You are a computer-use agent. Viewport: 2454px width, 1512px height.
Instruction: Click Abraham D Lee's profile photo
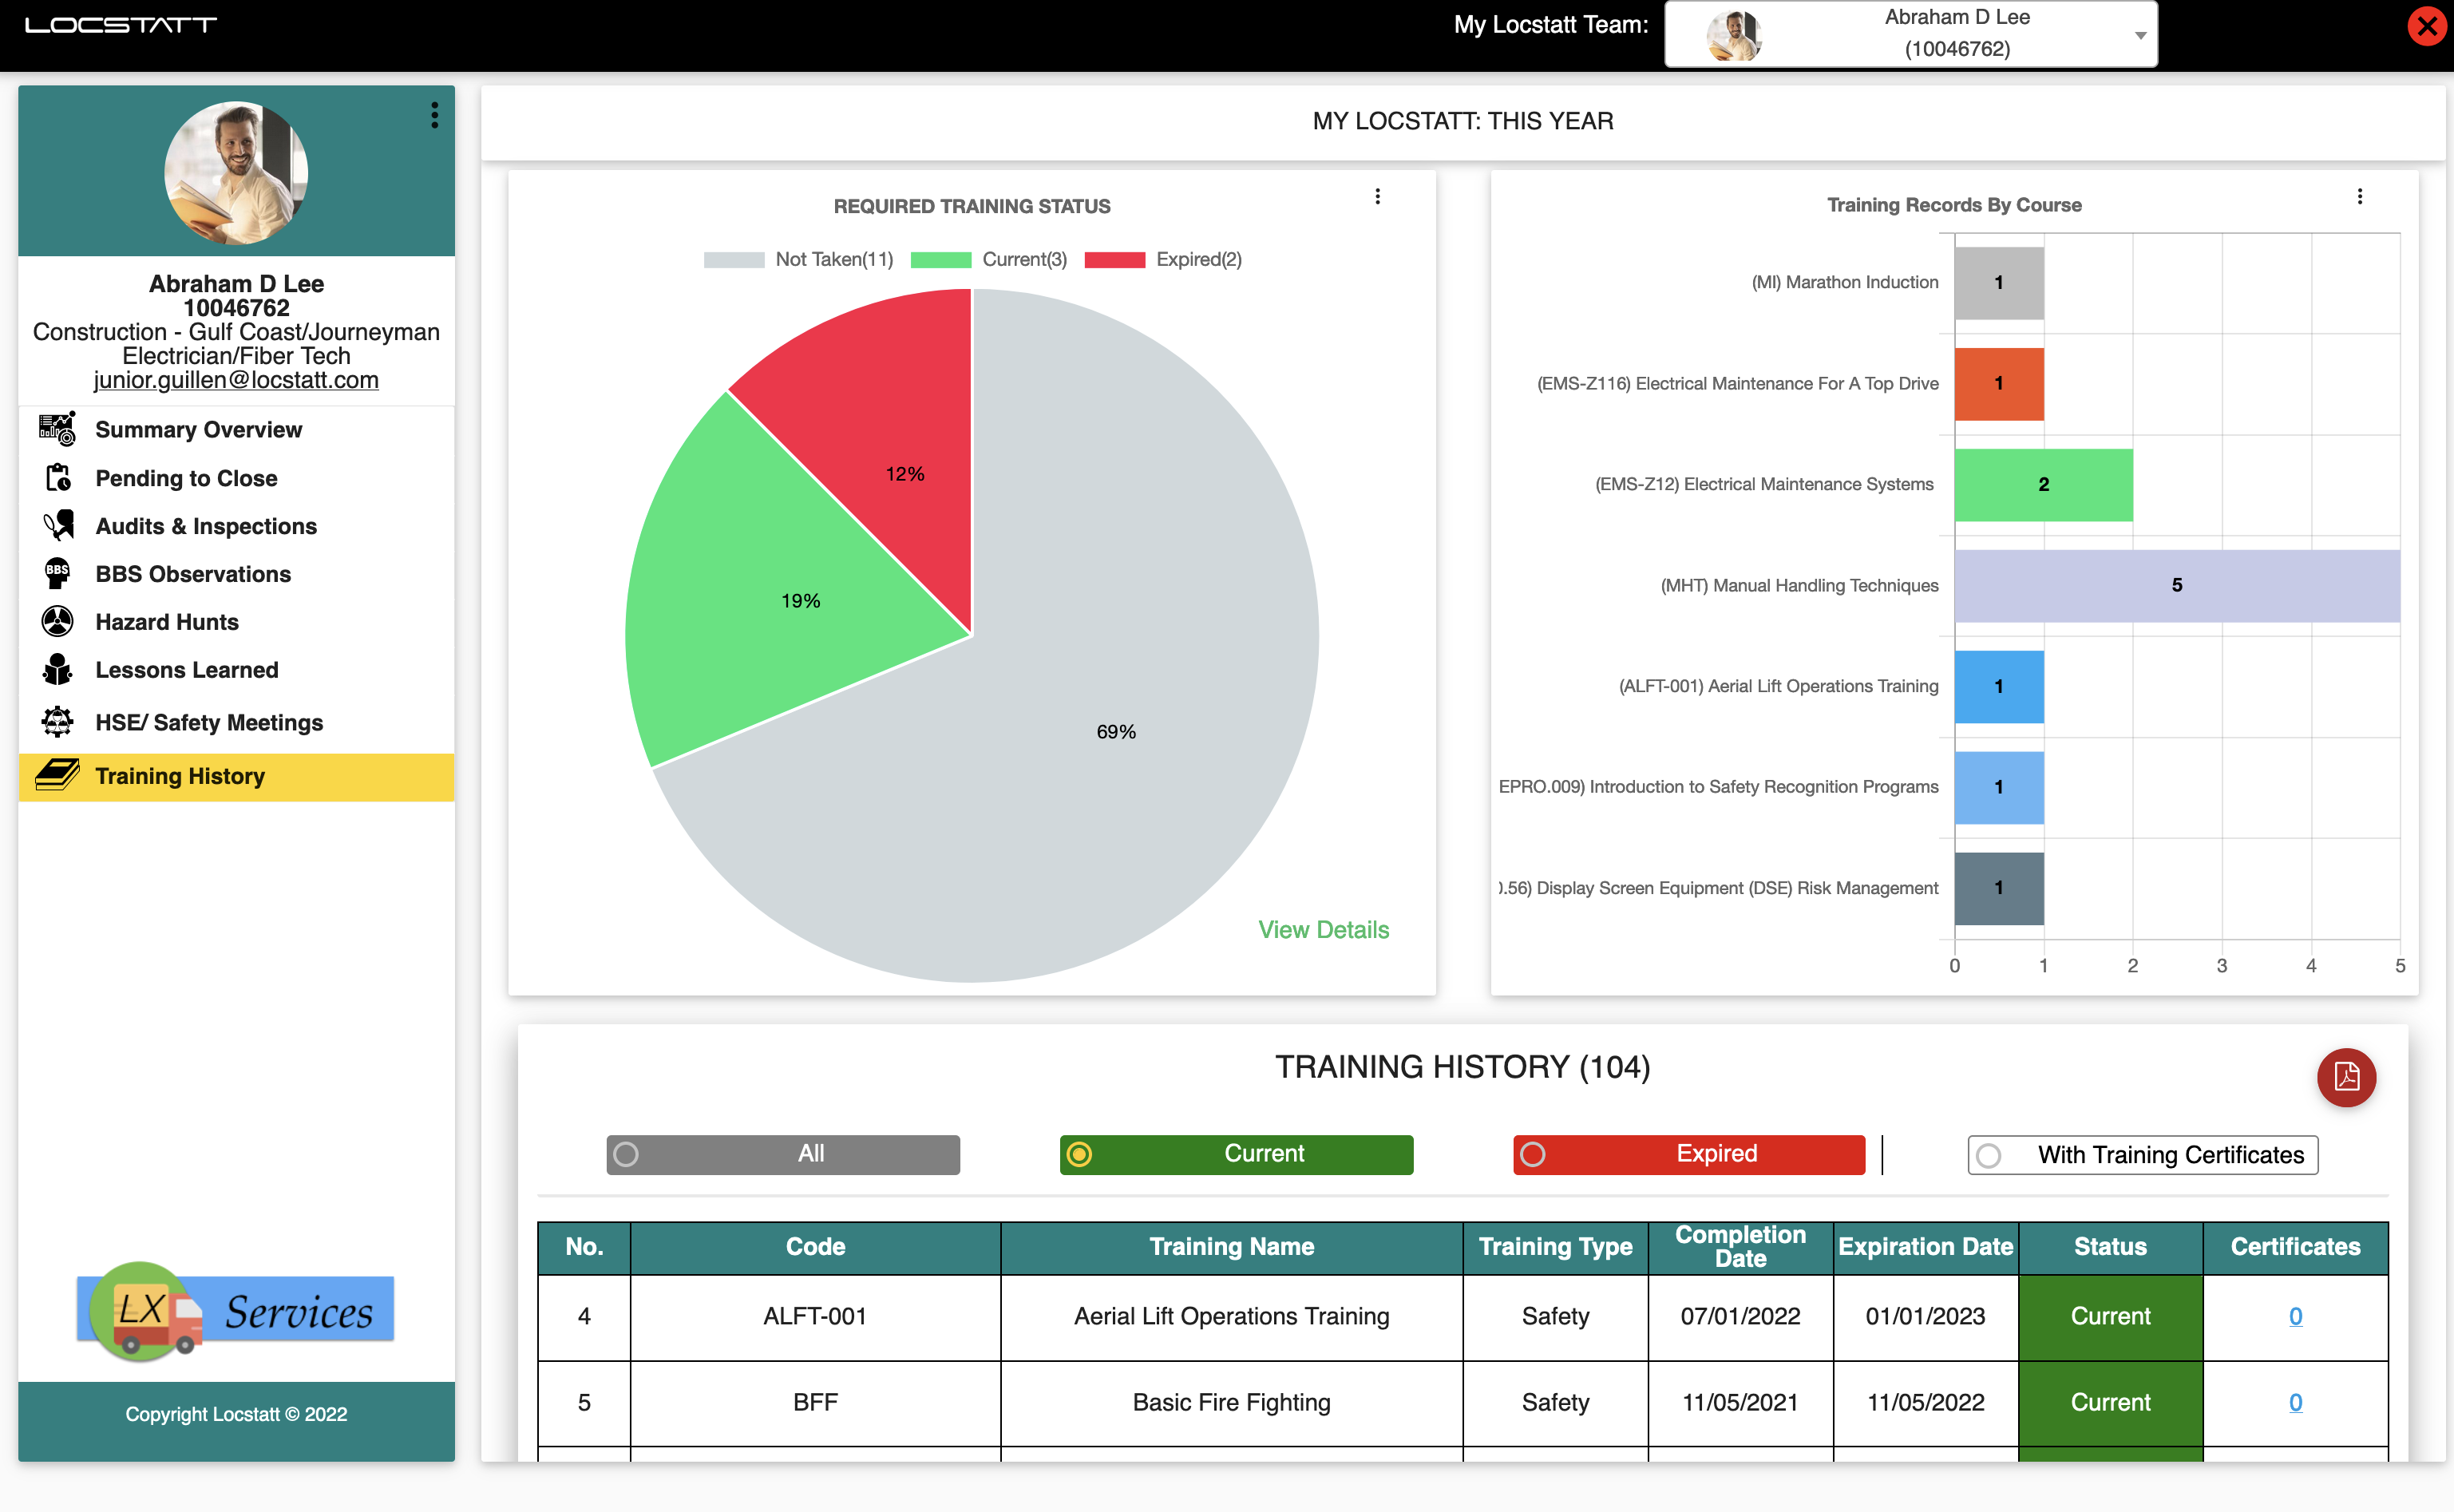(x=236, y=171)
